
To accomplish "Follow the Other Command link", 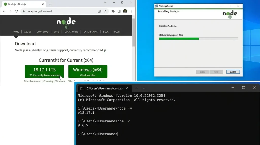I will [x=32, y=81].
